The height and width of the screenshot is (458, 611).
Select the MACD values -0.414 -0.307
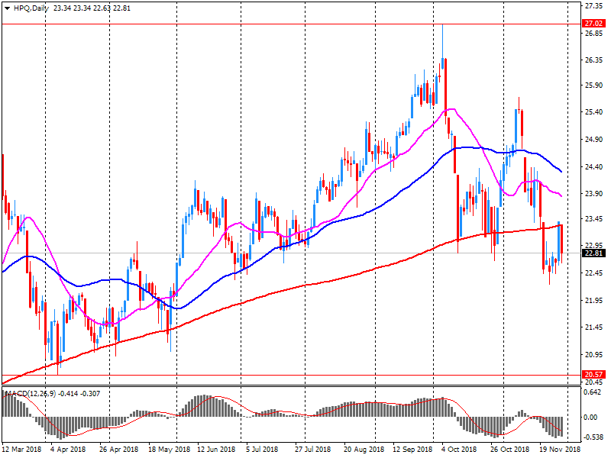pyautogui.click(x=79, y=394)
